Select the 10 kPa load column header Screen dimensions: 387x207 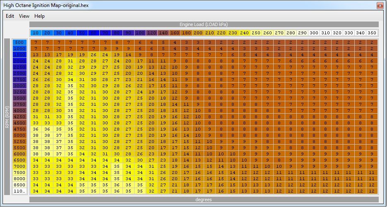[36, 33]
